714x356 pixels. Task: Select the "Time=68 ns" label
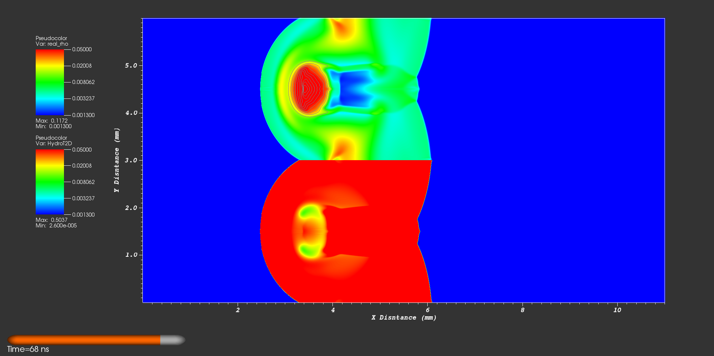28,349
